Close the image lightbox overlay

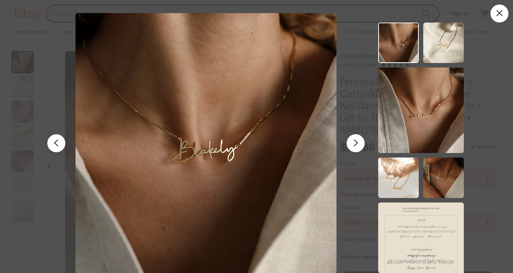(499, 13)
